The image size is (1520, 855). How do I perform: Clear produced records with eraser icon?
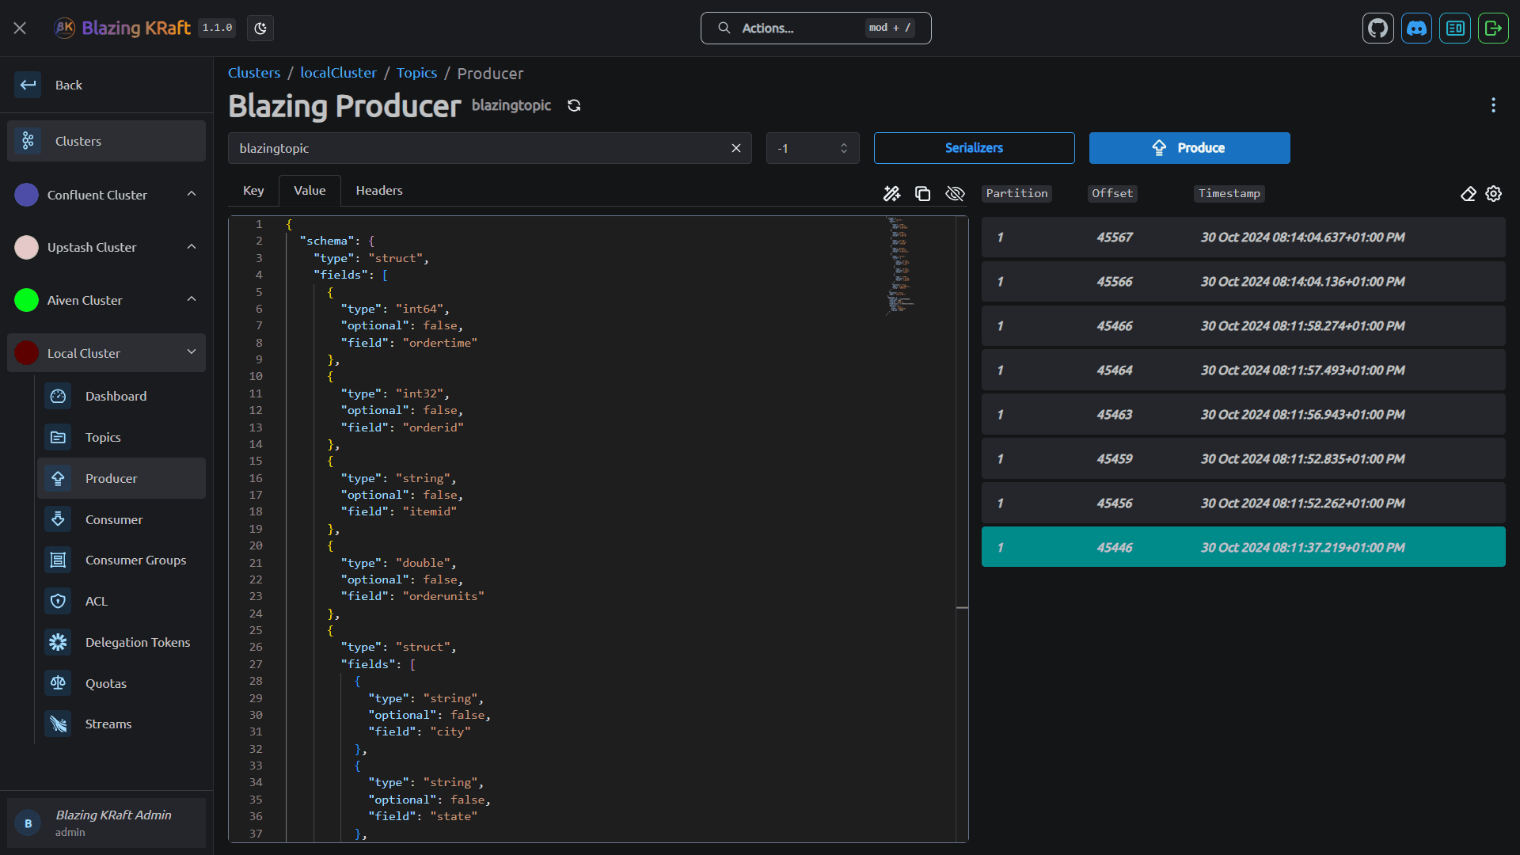coord(1469,194)
